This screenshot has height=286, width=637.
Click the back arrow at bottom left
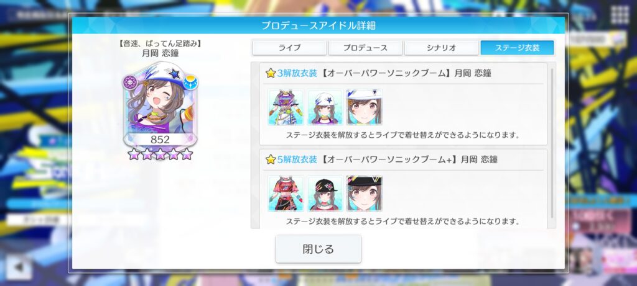[19, 267]
